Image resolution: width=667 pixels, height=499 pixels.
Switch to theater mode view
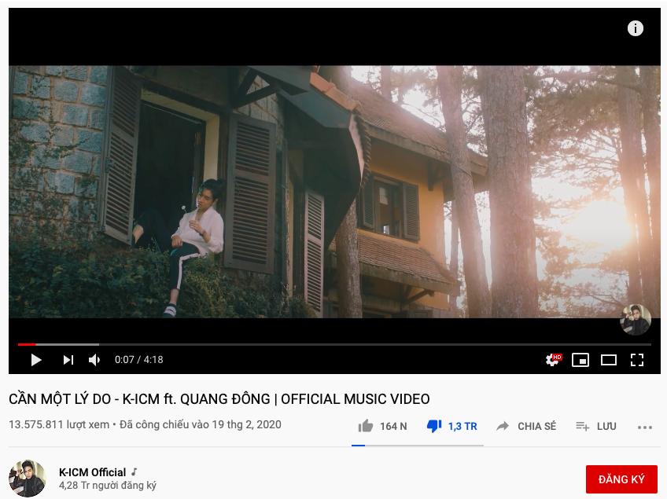(x=609, y=360)
